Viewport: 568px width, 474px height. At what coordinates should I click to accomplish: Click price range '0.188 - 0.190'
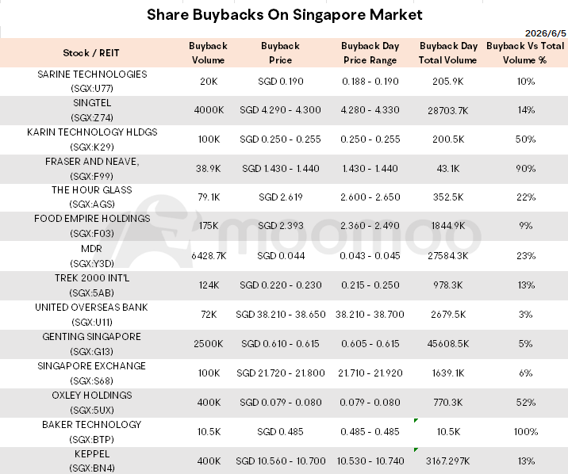[370, 82]
